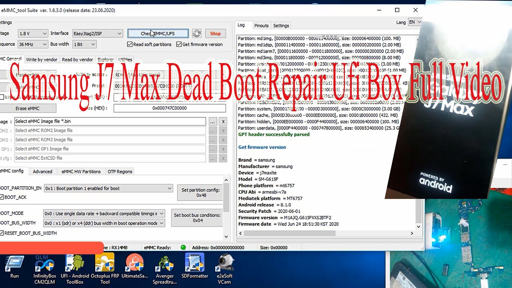Open the Bus width 1 Bit dropdown

coord(84,44)
